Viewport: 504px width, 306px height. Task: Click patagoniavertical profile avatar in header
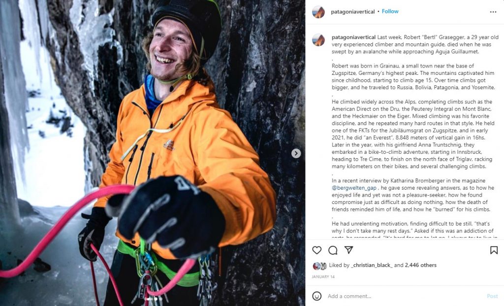coord(318,12)
